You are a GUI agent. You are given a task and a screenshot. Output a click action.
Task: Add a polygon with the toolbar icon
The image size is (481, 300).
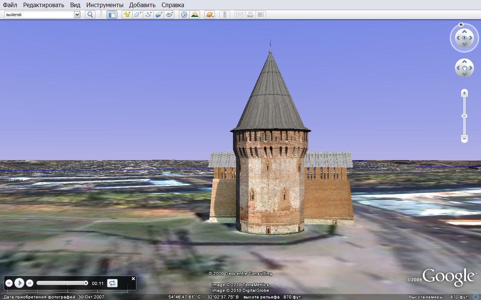(x=138, y=15)
